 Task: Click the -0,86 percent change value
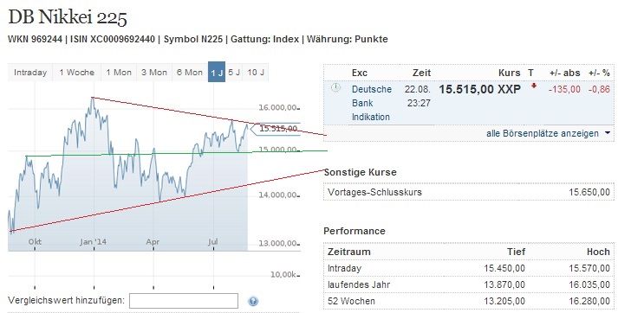tap(599, 89)
